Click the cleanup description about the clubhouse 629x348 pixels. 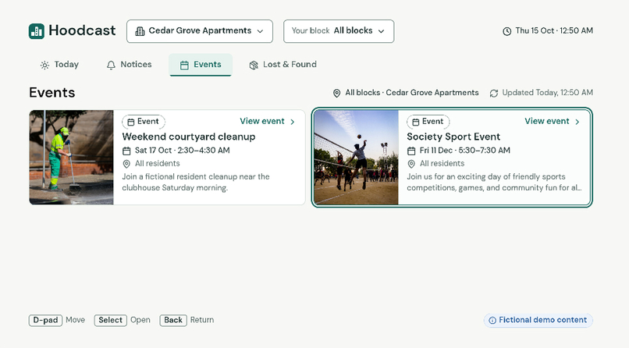pos(196,182)
